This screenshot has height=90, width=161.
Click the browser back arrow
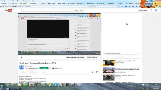pos(1,6)
